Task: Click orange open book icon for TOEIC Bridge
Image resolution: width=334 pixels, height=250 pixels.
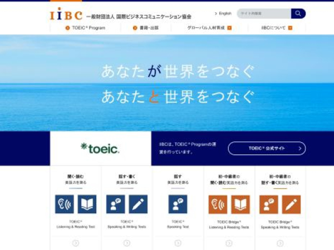Action: click(240, 204)
